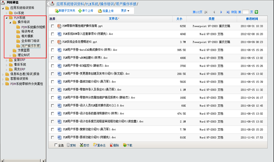Image resolution: width=274 pixels, height=162 pixels.
Task: Click the left panel collapse arrow handle
Action: tap(48, 4)
